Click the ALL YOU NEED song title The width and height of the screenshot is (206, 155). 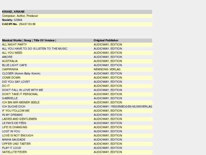(12, 53)
